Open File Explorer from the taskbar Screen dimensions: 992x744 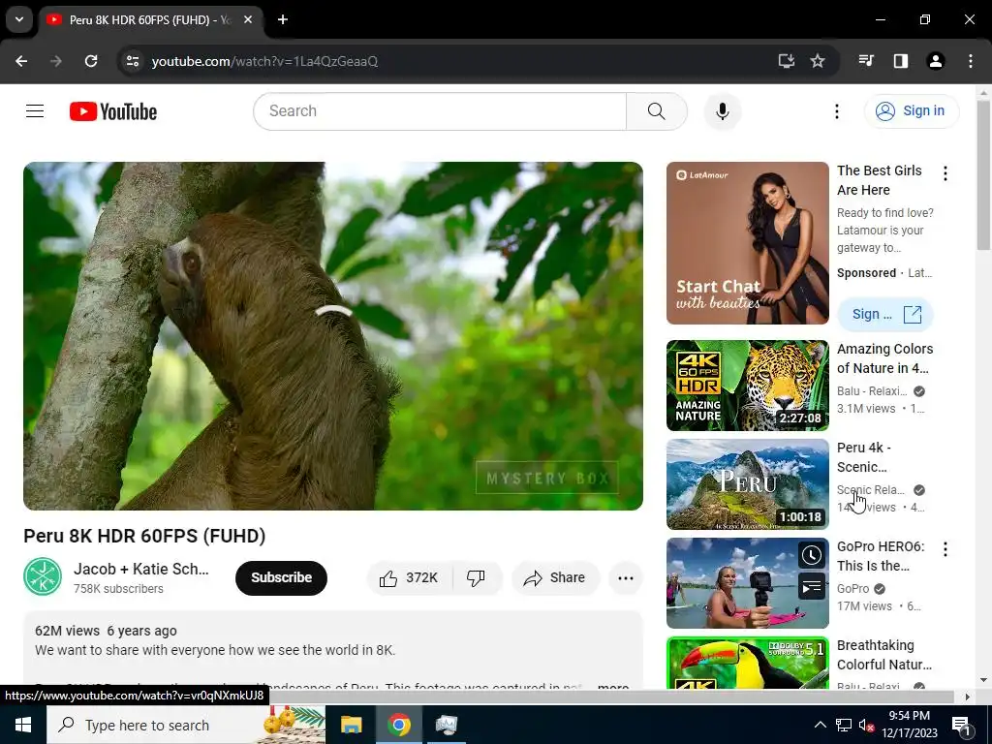click(x=351, y=725)
